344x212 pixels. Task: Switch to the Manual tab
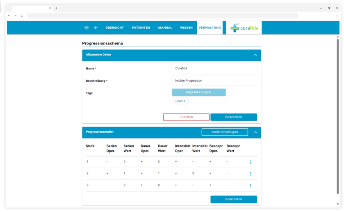click(x=165, y=27)
